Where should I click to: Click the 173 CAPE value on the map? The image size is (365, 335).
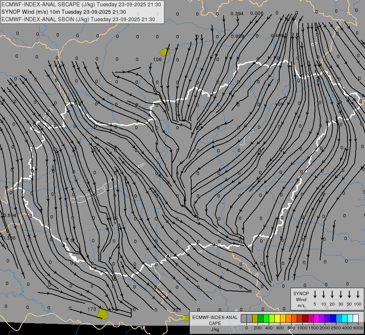(x=92, y=309)
